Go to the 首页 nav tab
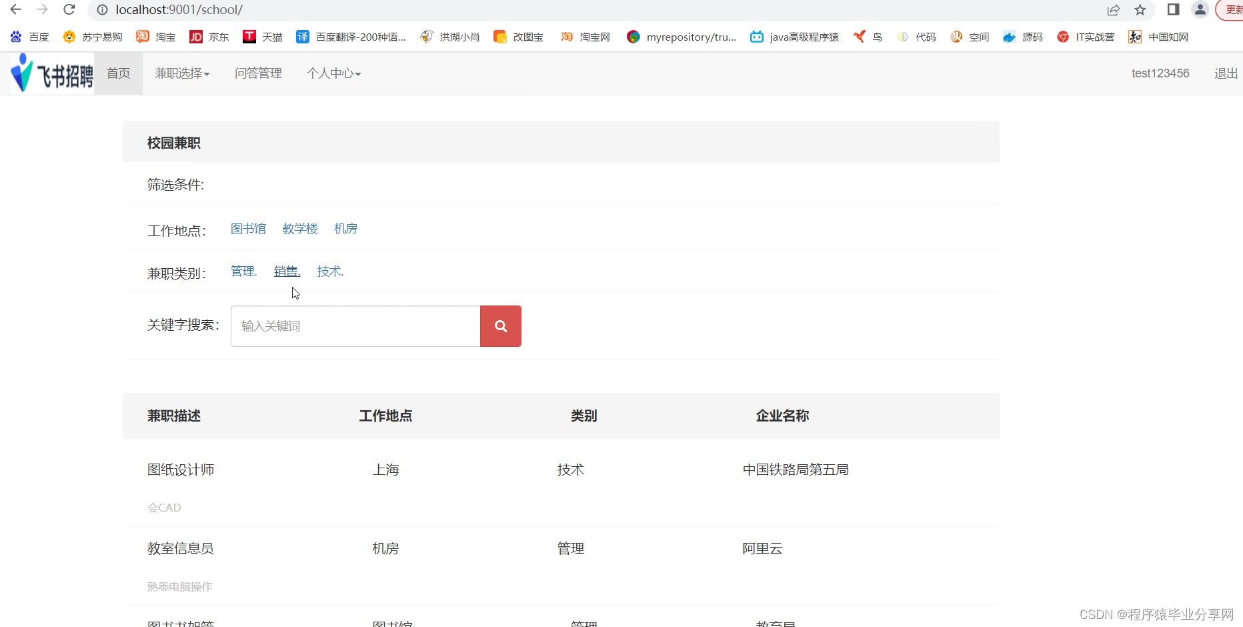 click(119, 73)
